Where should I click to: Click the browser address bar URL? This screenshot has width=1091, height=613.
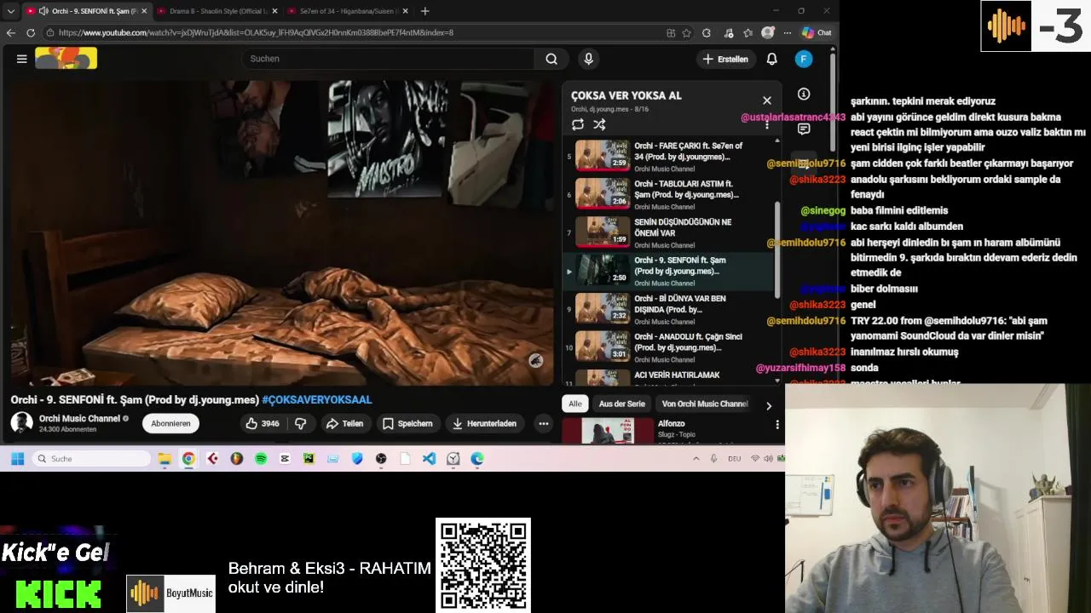[256, 32]
